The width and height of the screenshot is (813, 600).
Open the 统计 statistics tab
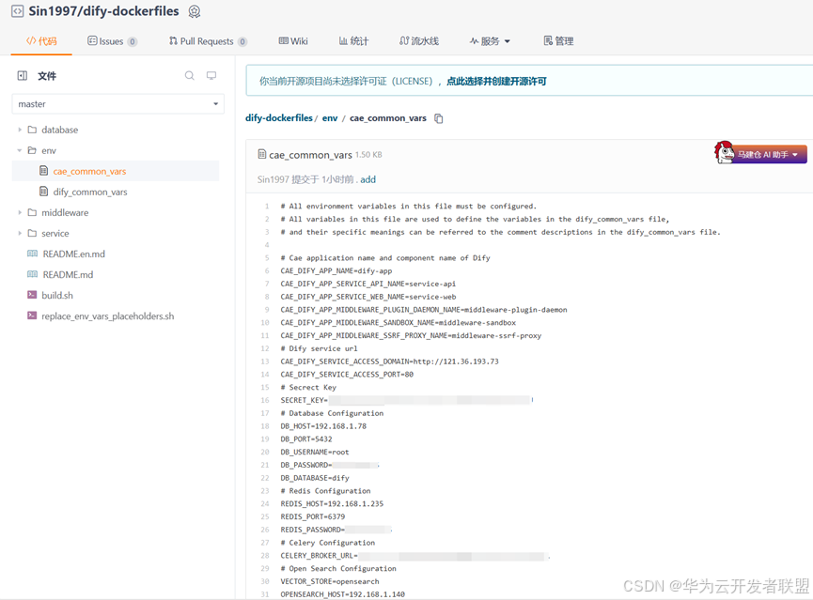pos(353,41)
